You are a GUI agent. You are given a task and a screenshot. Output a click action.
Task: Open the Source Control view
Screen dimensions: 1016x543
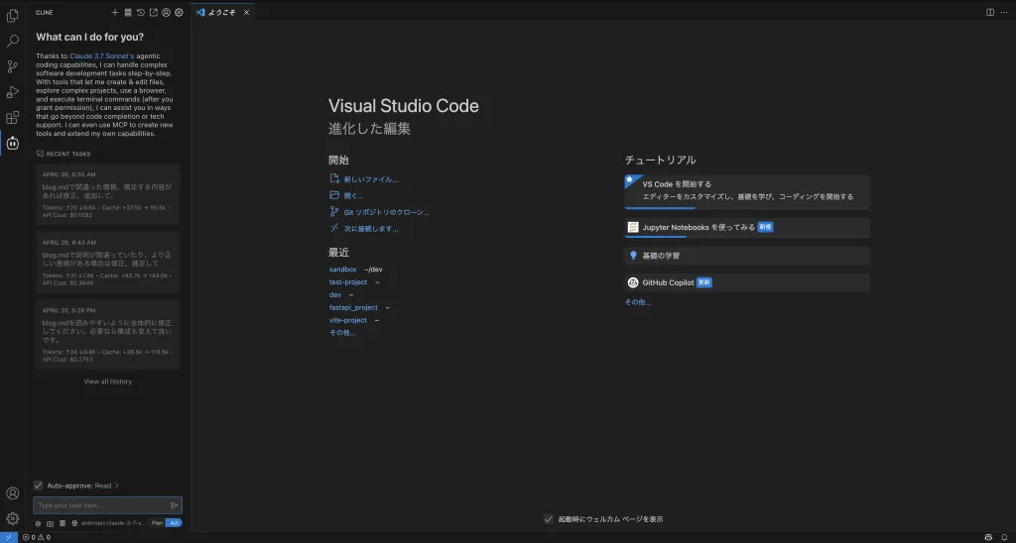pos(12,66)
